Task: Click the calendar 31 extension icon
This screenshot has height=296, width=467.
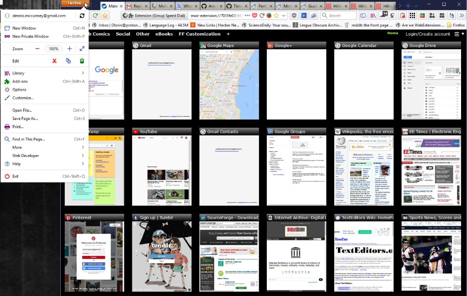Action: tap(304, 16)
